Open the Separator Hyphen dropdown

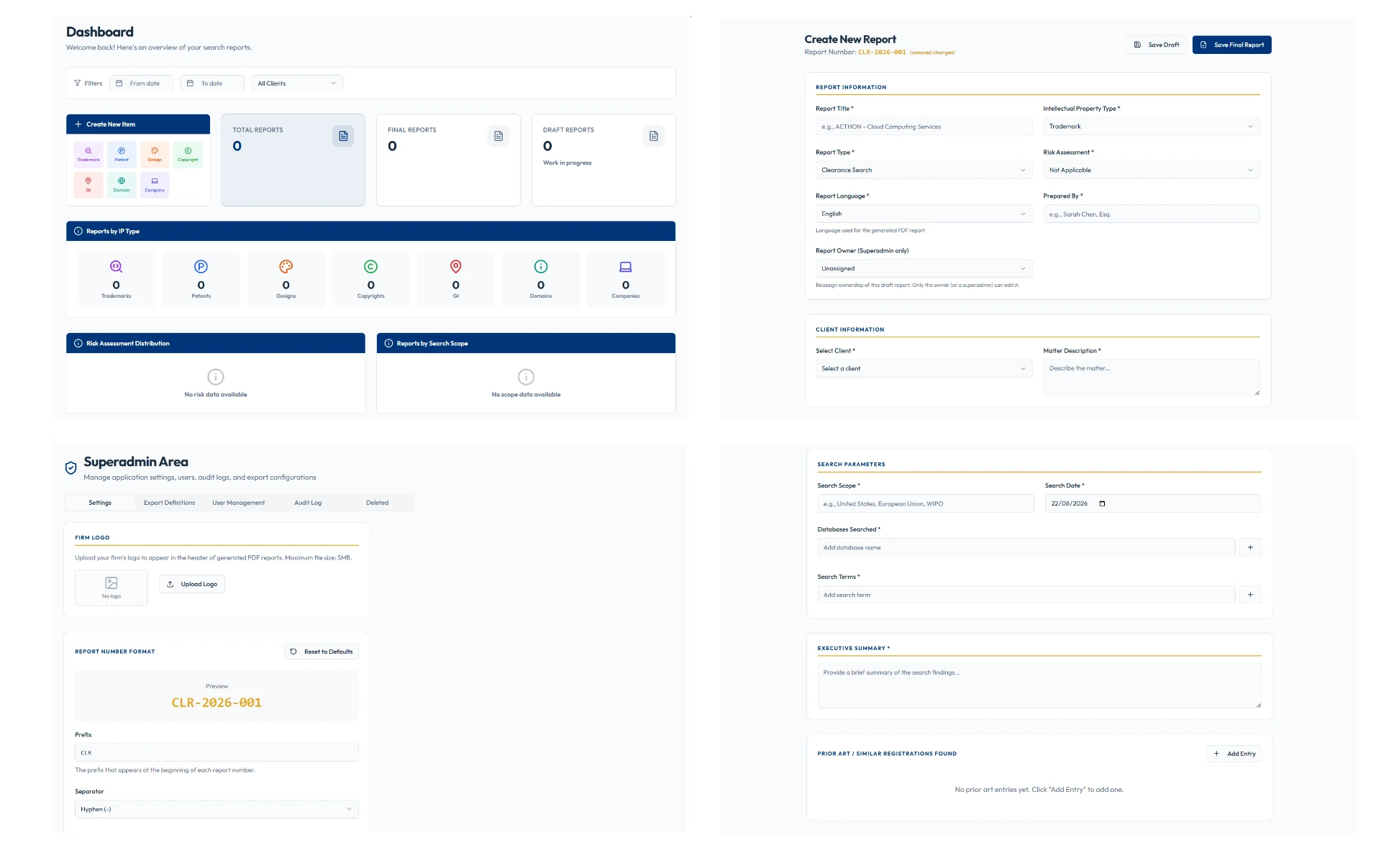[x=217, y=809]
